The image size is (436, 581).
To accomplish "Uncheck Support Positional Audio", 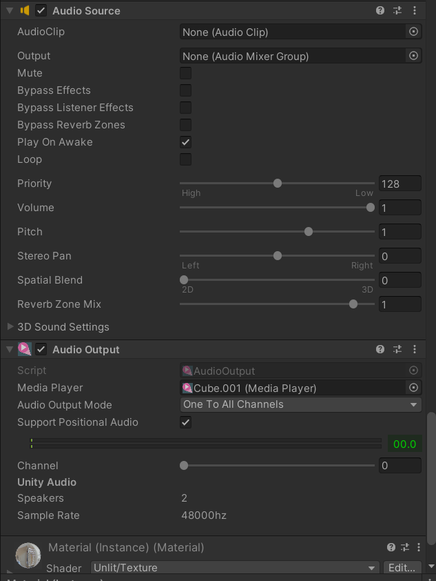I will 185,422.
